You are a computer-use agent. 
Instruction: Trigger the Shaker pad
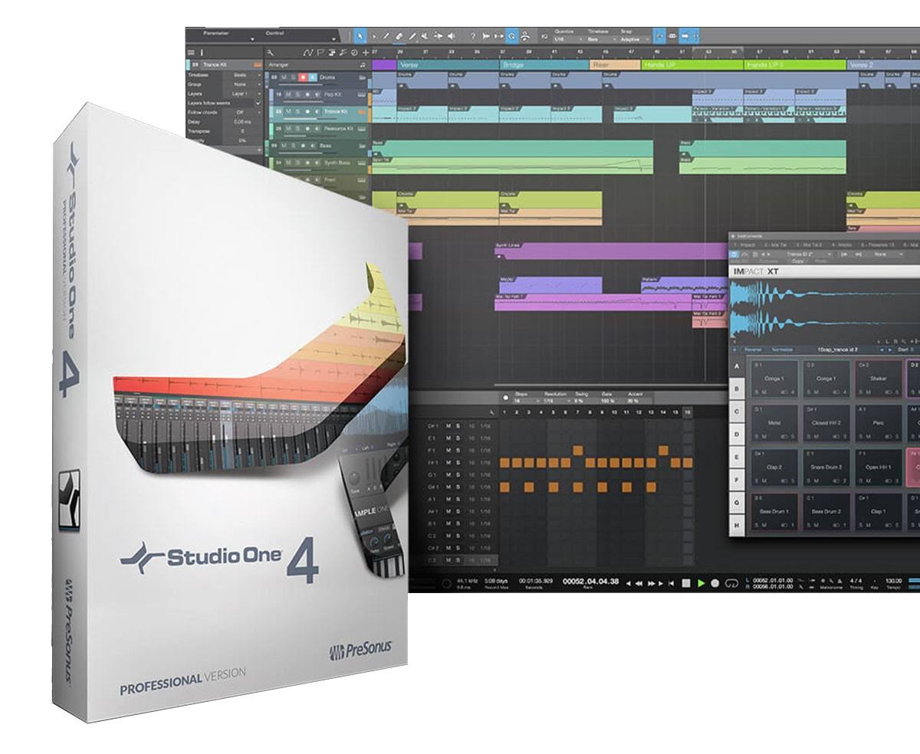coord(879,379)
